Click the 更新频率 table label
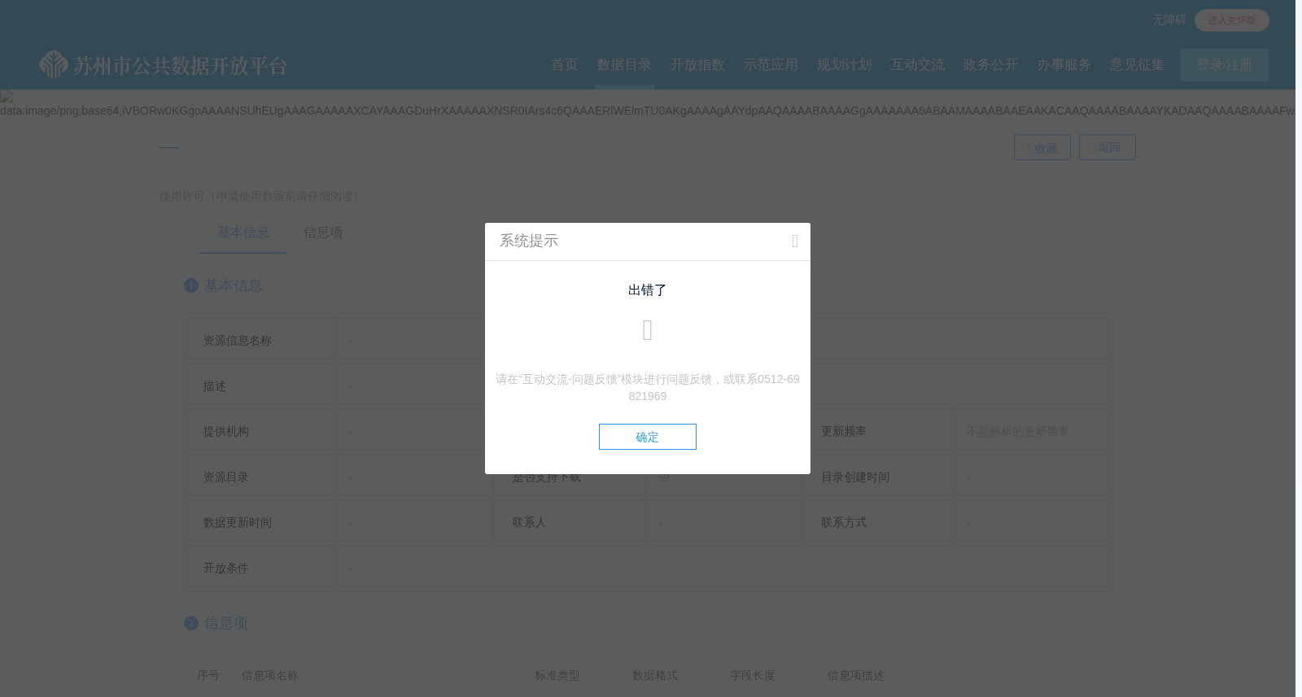 click(844, 432)
